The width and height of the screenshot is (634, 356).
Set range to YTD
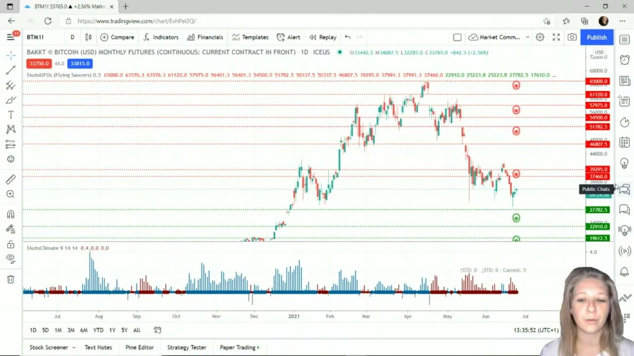tap(98, 330)
